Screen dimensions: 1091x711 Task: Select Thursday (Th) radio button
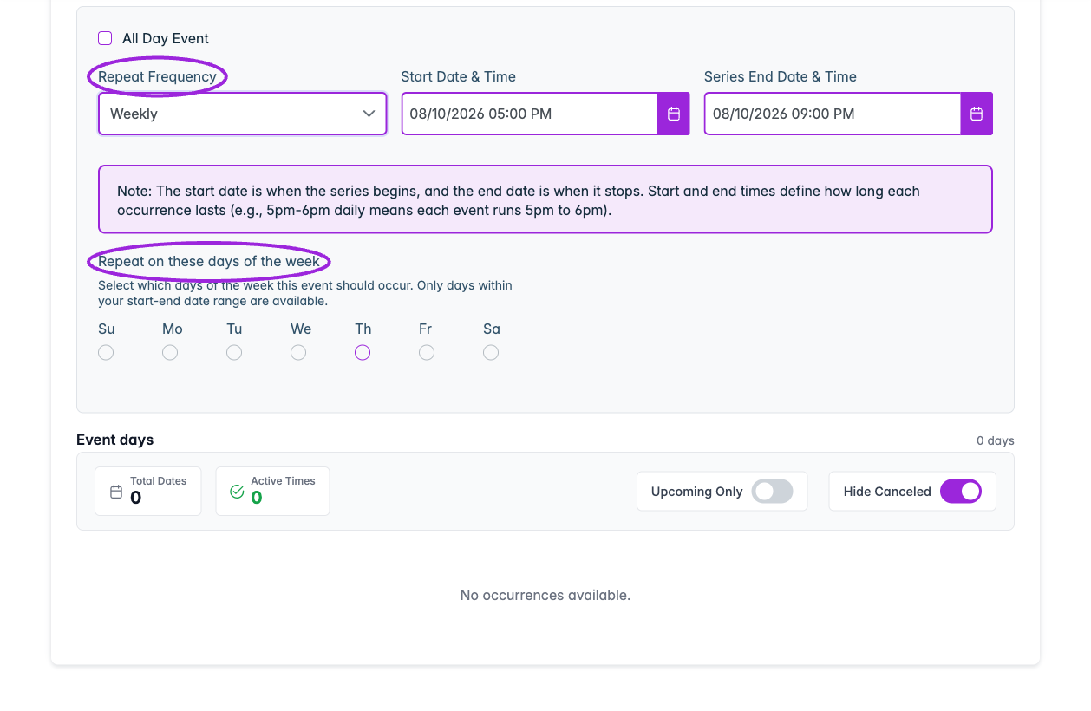363,352
